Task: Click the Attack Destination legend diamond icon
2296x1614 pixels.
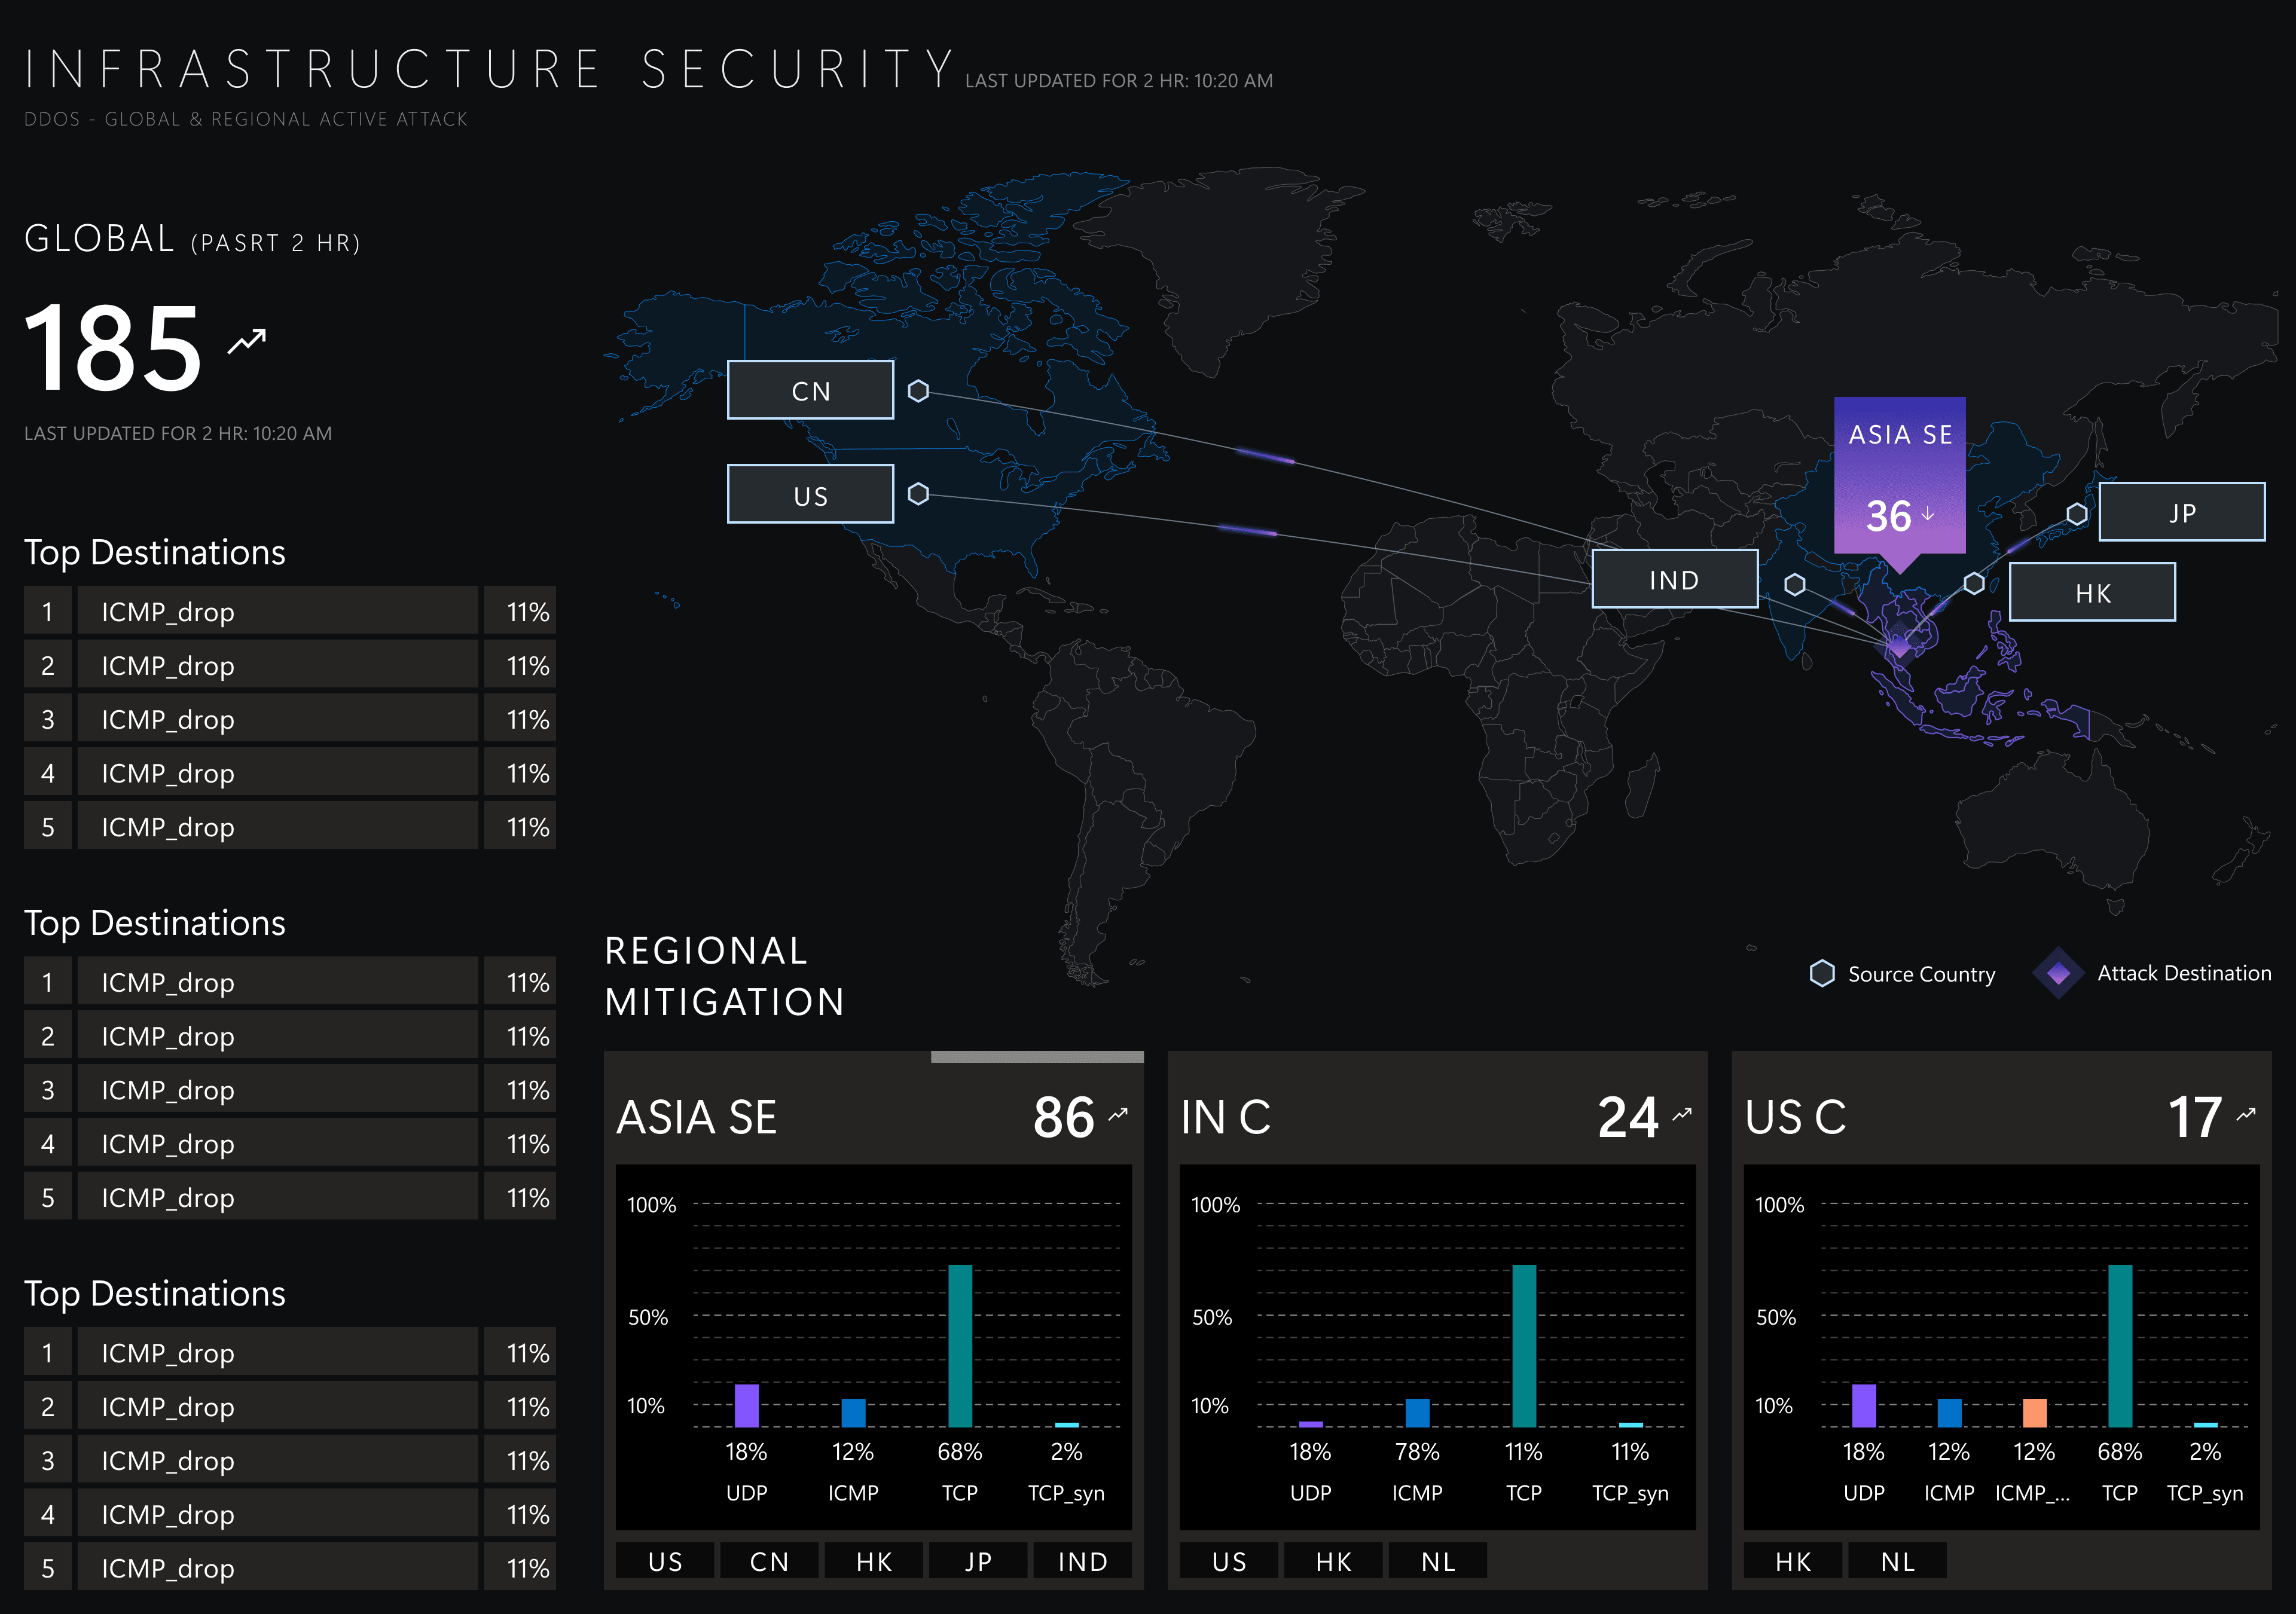Action: click(x=2058, y=973)
